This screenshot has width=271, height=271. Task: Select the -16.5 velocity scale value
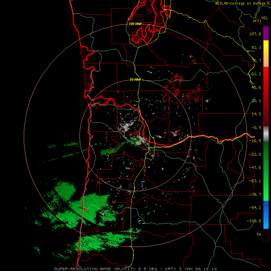[x=255, y=141]
